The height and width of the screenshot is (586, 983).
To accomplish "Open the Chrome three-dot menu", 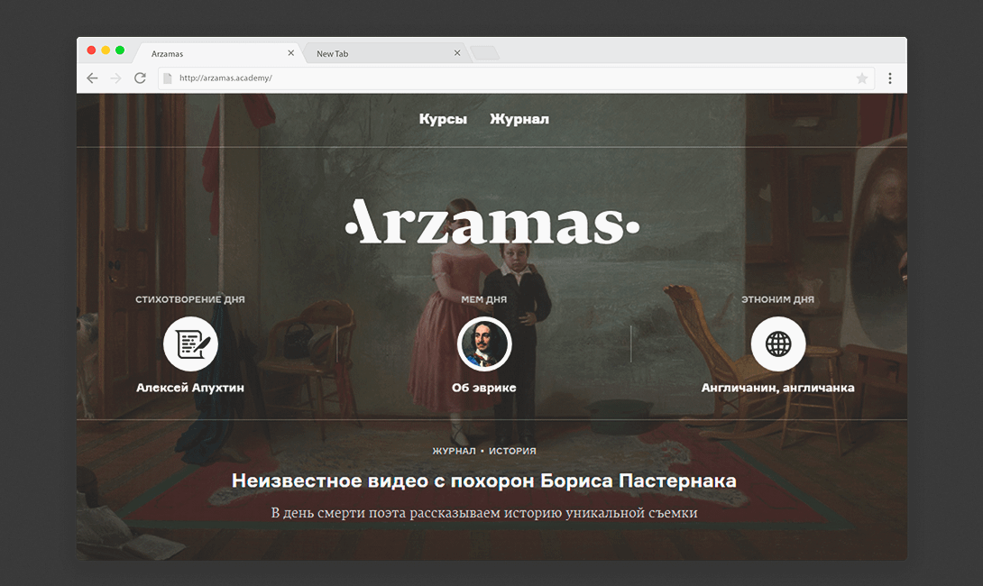I will pyautogui.click(x=889, y=78).
